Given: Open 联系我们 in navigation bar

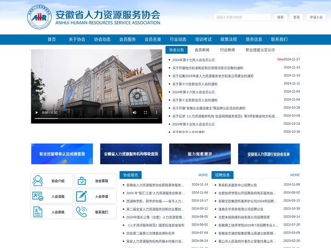Looking at the screenshot, I should pos(279,39).
